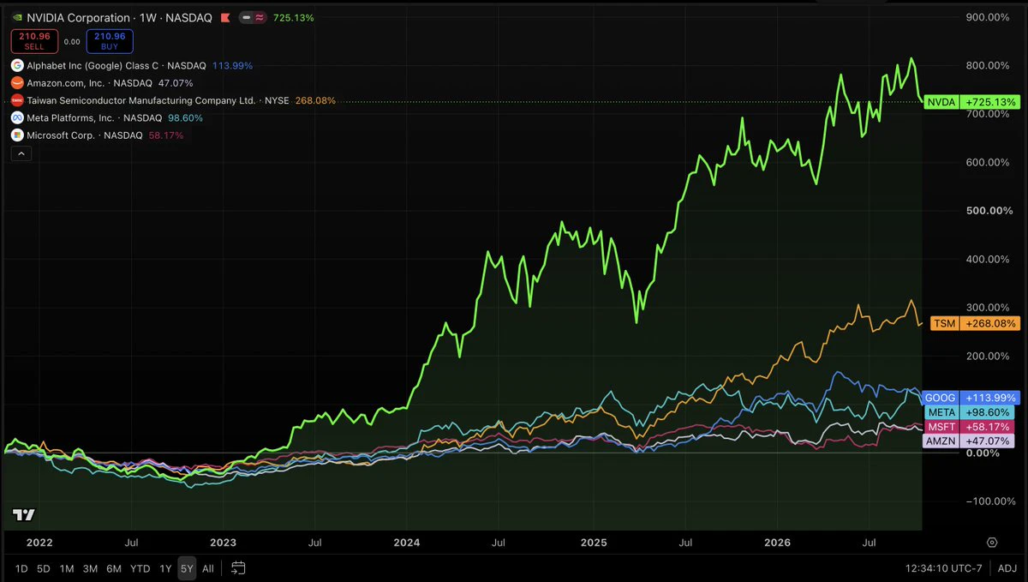Open the timezone menu showing 12:34:10 UTC-7
This screenshot has height=582, width=1028.
point(946,568)
